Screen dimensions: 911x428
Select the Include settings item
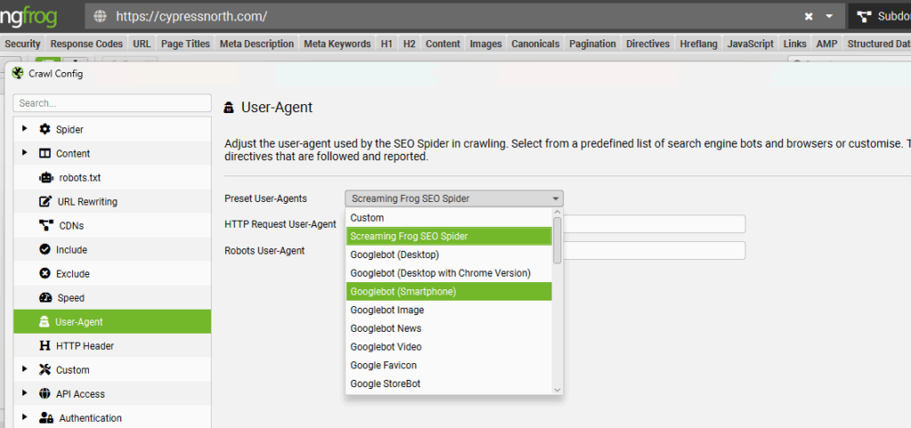click(112, 250)
